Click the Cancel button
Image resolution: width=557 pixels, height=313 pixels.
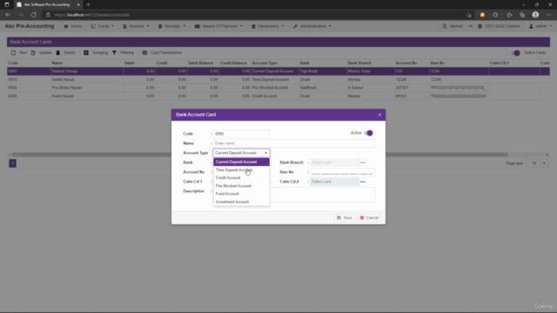(x=369, y=218)
